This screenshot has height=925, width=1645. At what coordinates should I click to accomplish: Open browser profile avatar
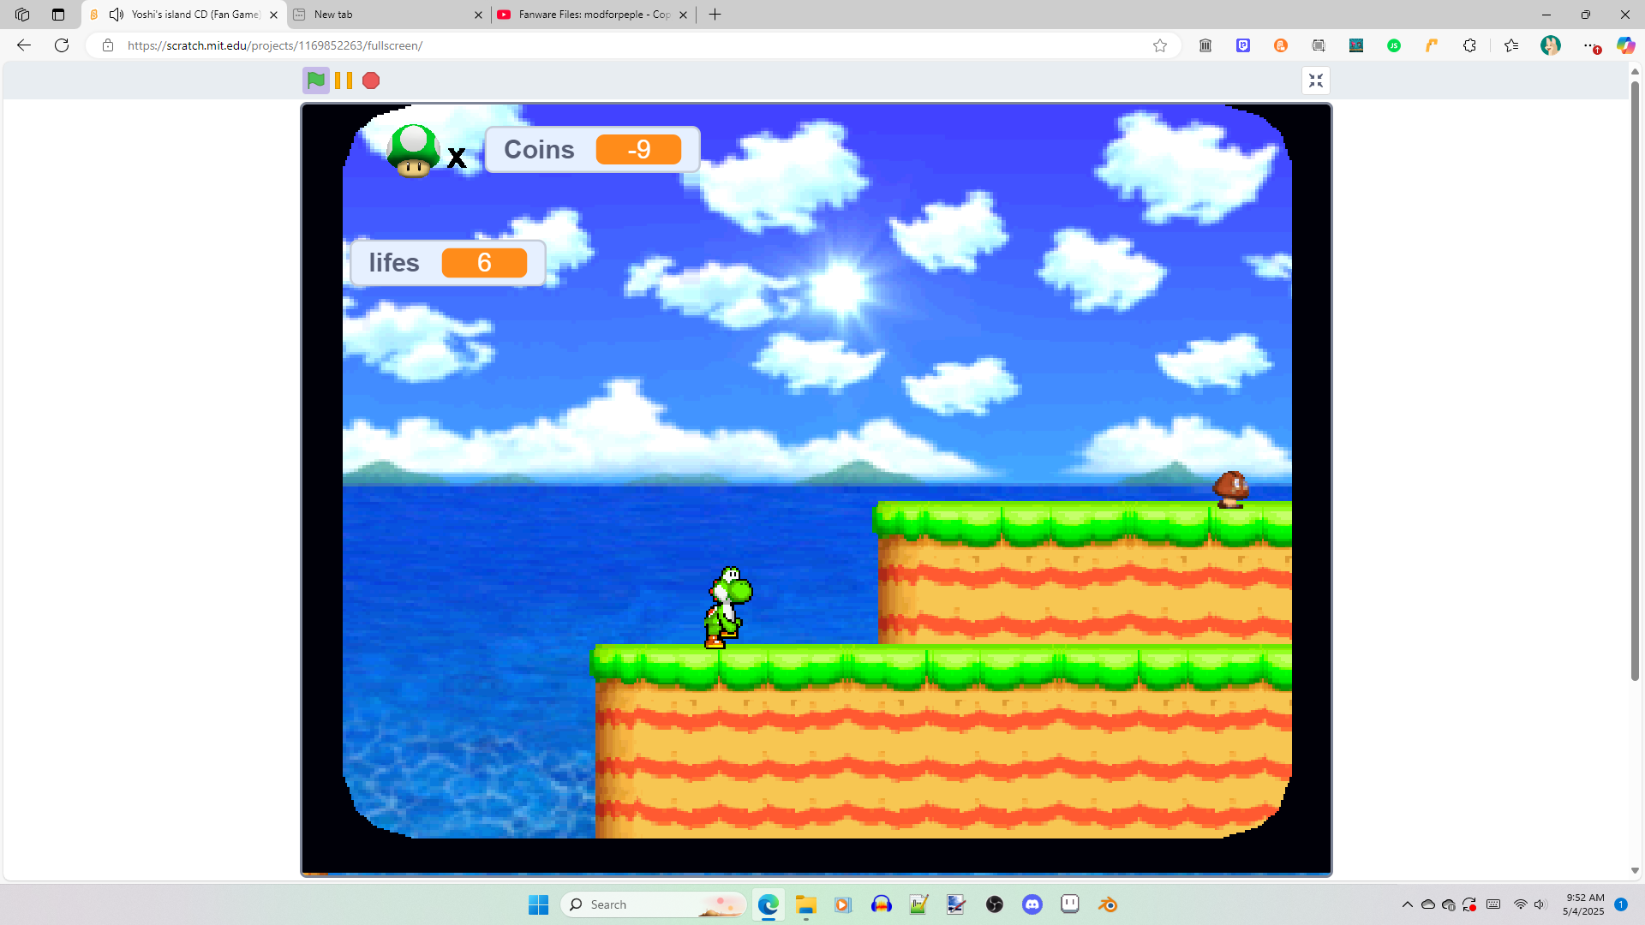(x=1551, y=45)
